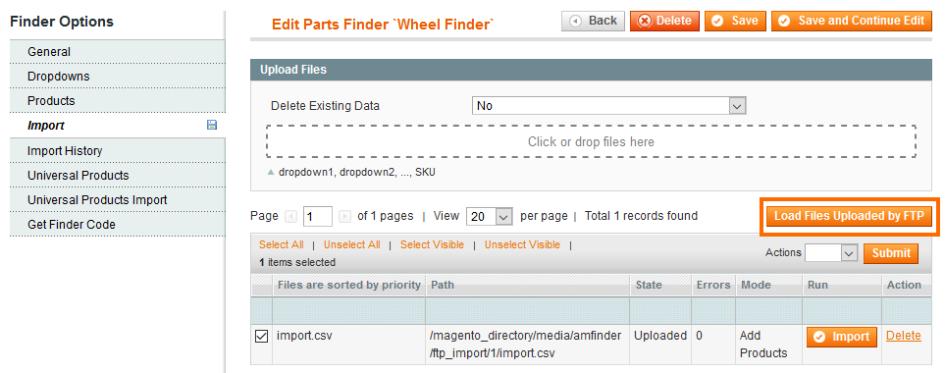Click Load Files Uploaded by FTP
The image size is (945, 373).
pos(849,216)
